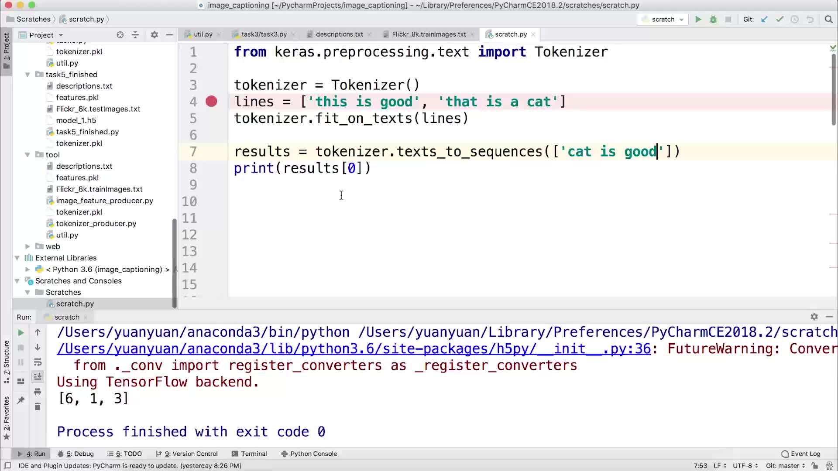Open line separator LF selector

[720, 466]
